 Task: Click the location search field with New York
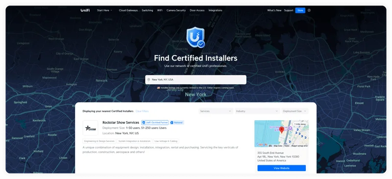pyautogui.click(x=196, y=80)
